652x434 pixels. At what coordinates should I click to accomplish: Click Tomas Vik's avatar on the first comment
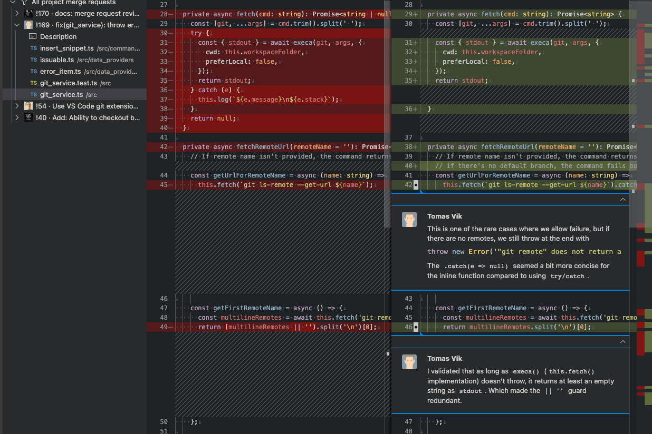point(409,220)
